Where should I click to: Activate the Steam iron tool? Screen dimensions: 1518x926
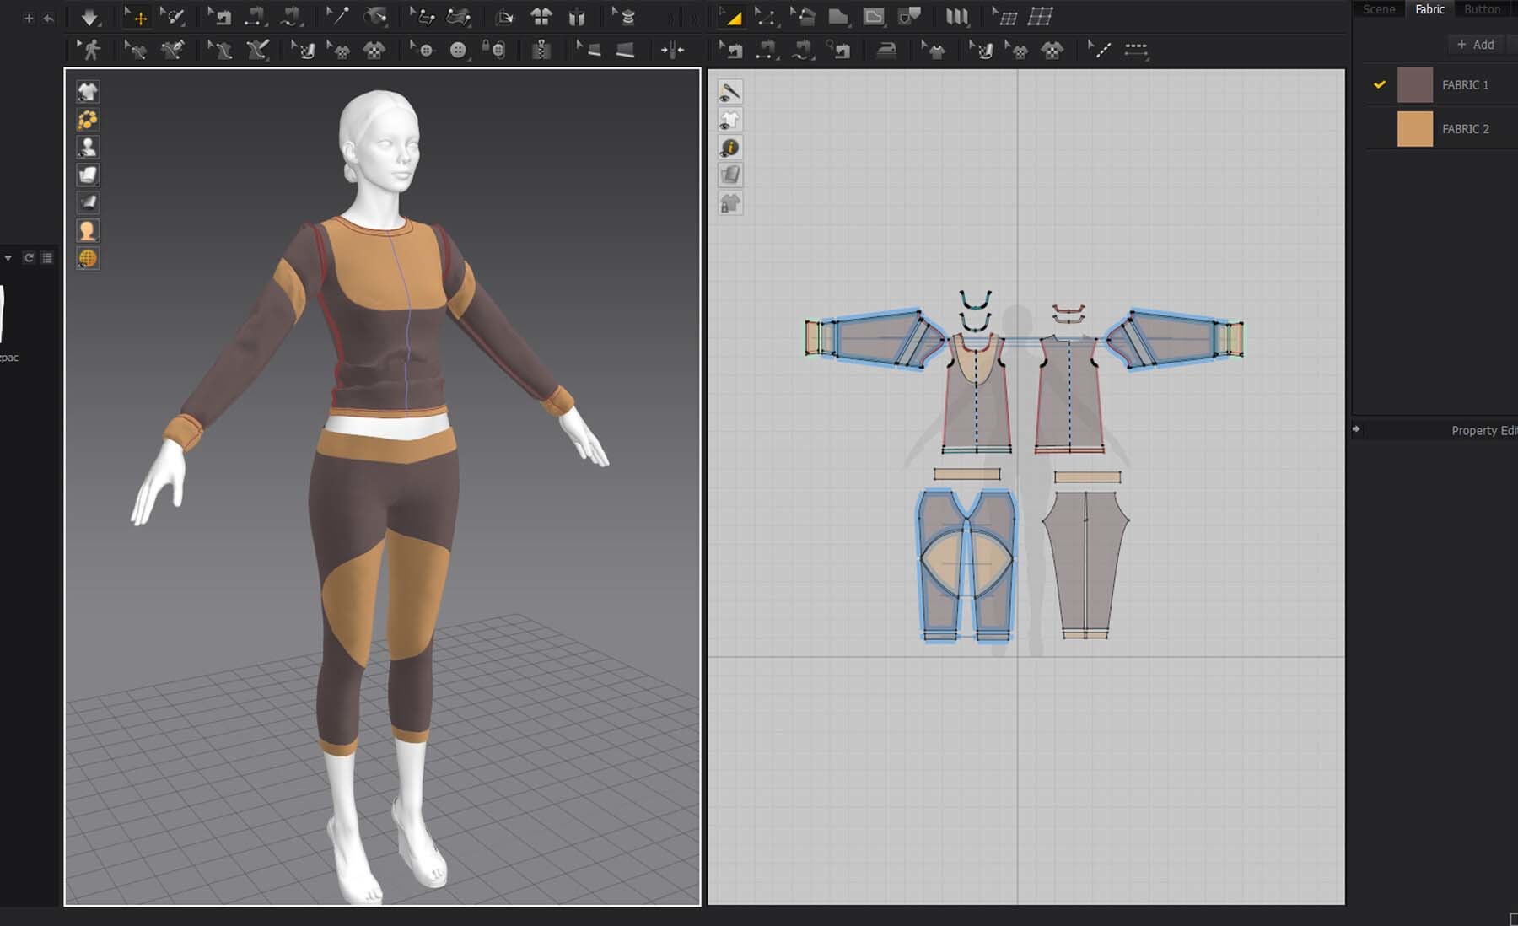(886, 51)
